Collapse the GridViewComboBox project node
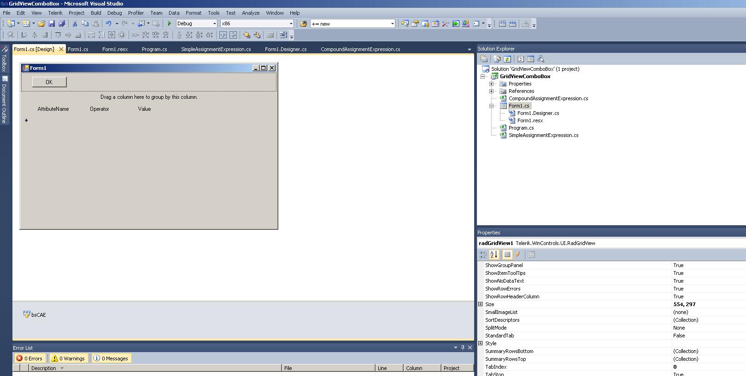The height and width of the screenshot is (376, 746). point(482,76)
